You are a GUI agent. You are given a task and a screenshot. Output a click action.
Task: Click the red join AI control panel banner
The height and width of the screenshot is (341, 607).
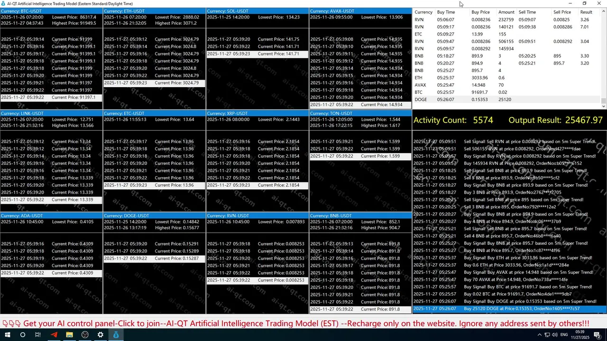(295, 323)
